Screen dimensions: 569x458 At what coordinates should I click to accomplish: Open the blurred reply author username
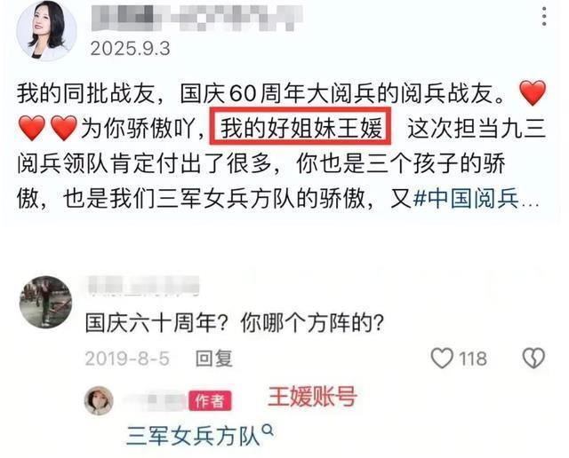(x=154, y=401)
